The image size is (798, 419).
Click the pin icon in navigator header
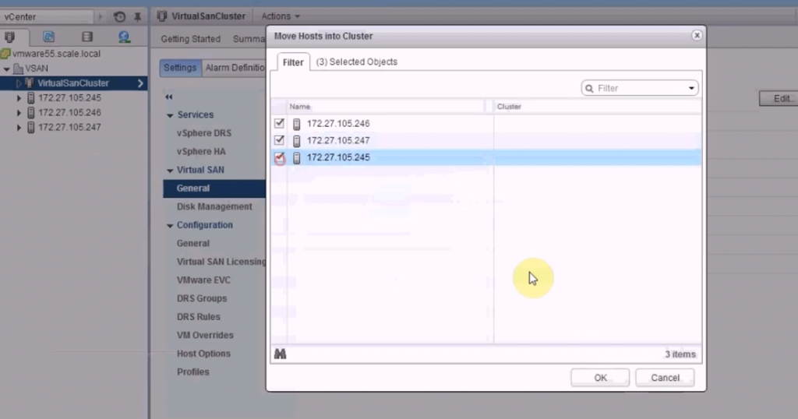(x=138, y=16)
